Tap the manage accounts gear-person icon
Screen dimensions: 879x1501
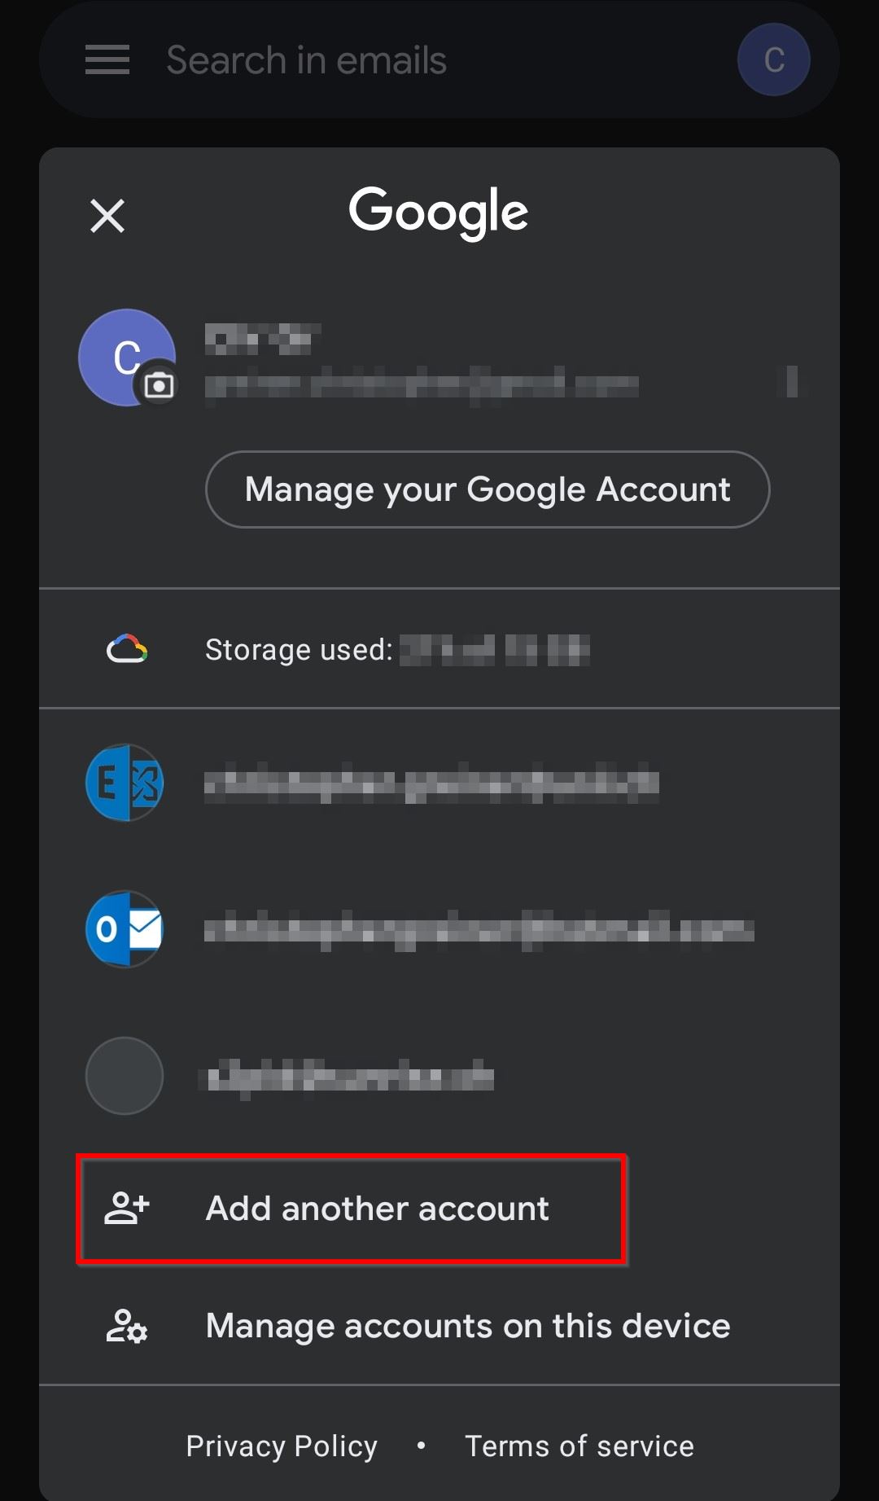pyautogui.click(x=127, y=1326)
